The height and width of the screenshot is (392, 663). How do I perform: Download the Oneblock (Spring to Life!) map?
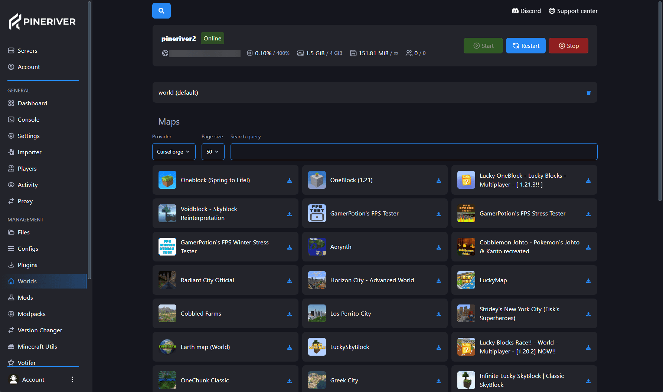click(290, 181)
